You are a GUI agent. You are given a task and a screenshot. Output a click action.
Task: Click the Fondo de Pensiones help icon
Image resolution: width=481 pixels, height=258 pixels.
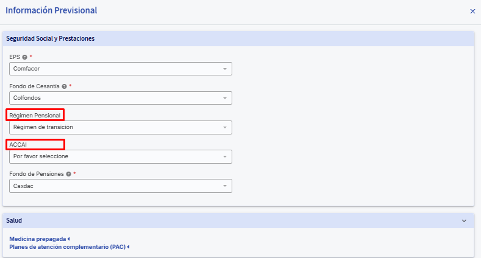point(68,174)
